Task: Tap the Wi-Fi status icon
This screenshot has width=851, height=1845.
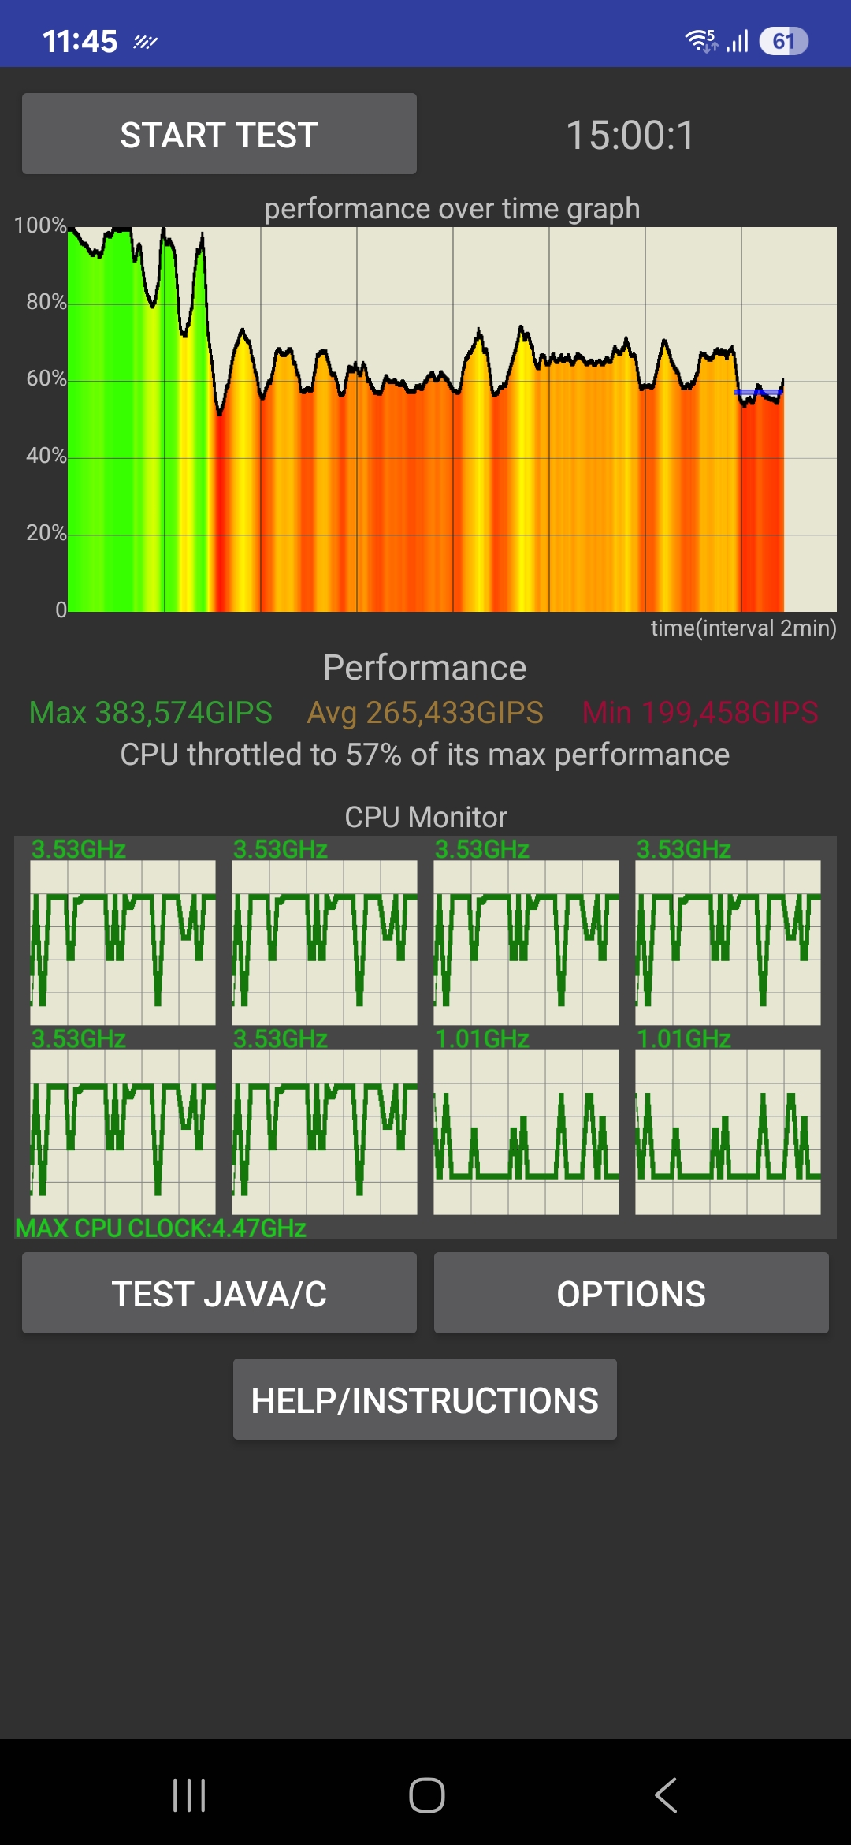Action: coord(700,40)
